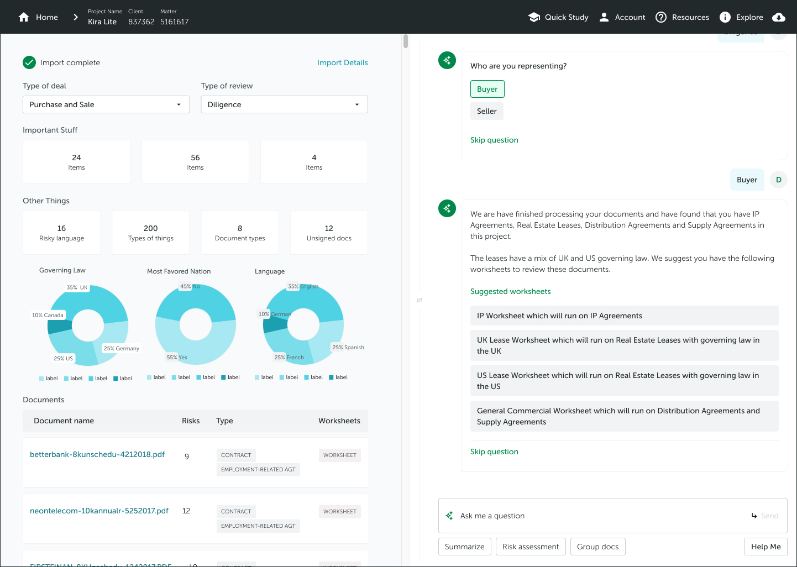Click the WORKSHEET tag in the betterbank row
This screenshot has width=797, height=567.
tap(340, 455)
